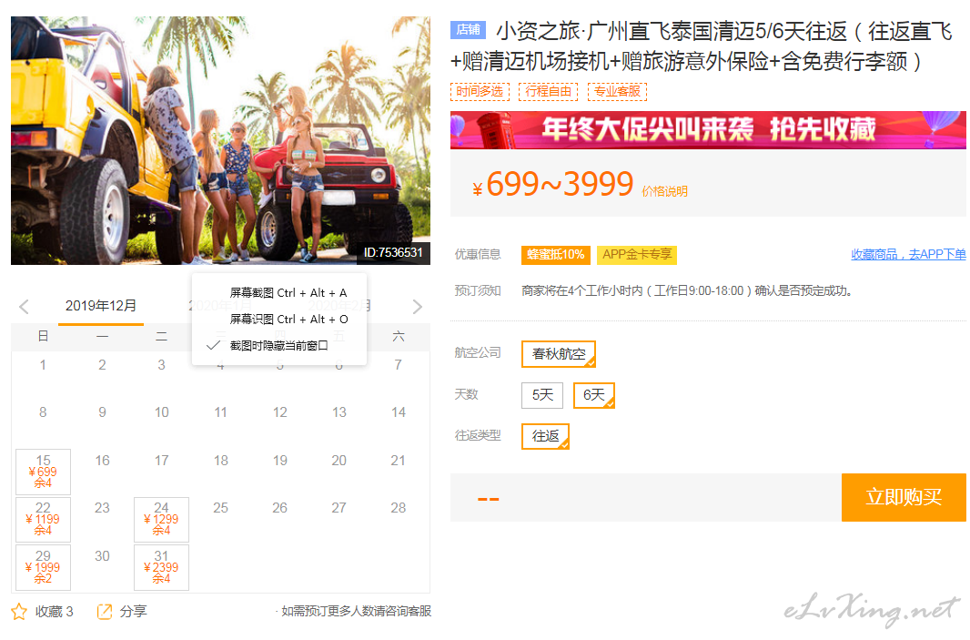Click the ID:7536531 label on photo

pyautogui.click(x=393, y=252)
